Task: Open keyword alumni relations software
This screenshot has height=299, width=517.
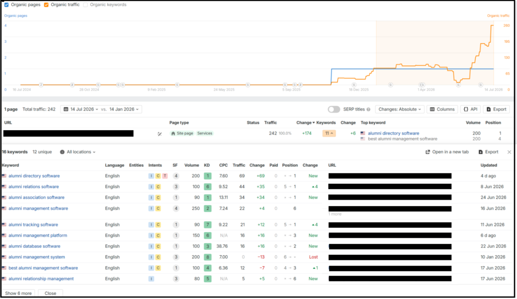Action: click(x=34, y=187)
